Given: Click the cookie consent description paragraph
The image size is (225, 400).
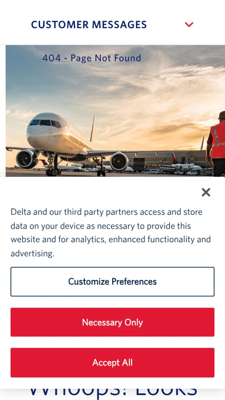Looking at the screenshot, I should click(x=111, y=232).
